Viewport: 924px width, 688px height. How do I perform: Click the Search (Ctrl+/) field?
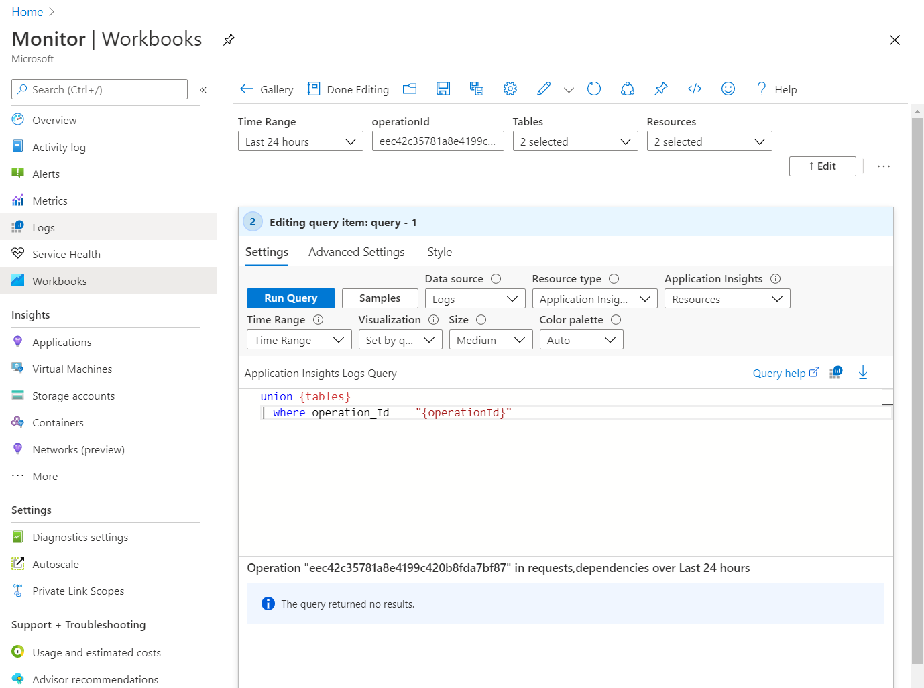pyautogui.click(x=99, y=89)
